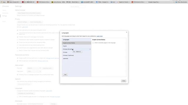Select the plain English language row
Viewport: 188px width, 105px height.
tap(76, 46)
